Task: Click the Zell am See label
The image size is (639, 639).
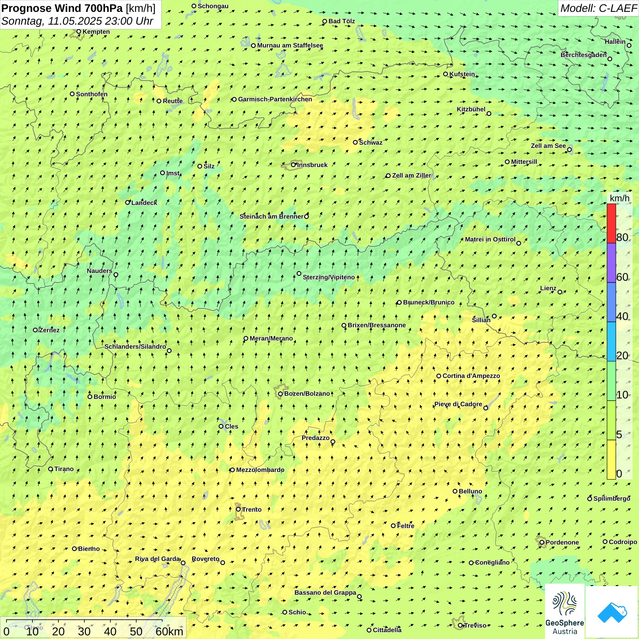Action: click(548, 146)
